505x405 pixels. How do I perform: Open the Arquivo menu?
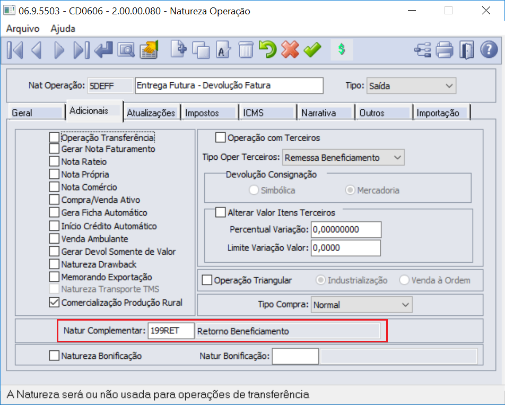click(x=22, y=28)
